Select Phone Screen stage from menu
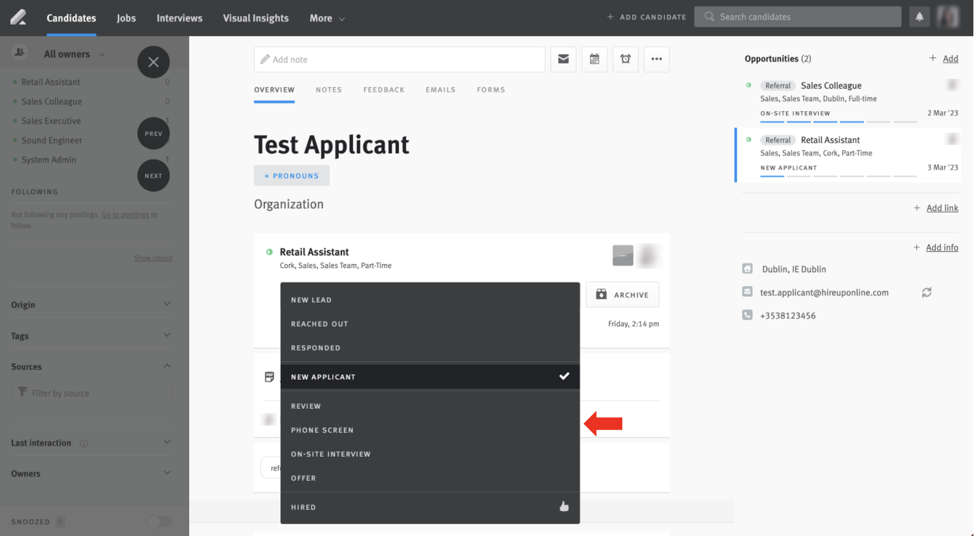The image size is (975, 536). pyautogui.click(x=322, y=430)
